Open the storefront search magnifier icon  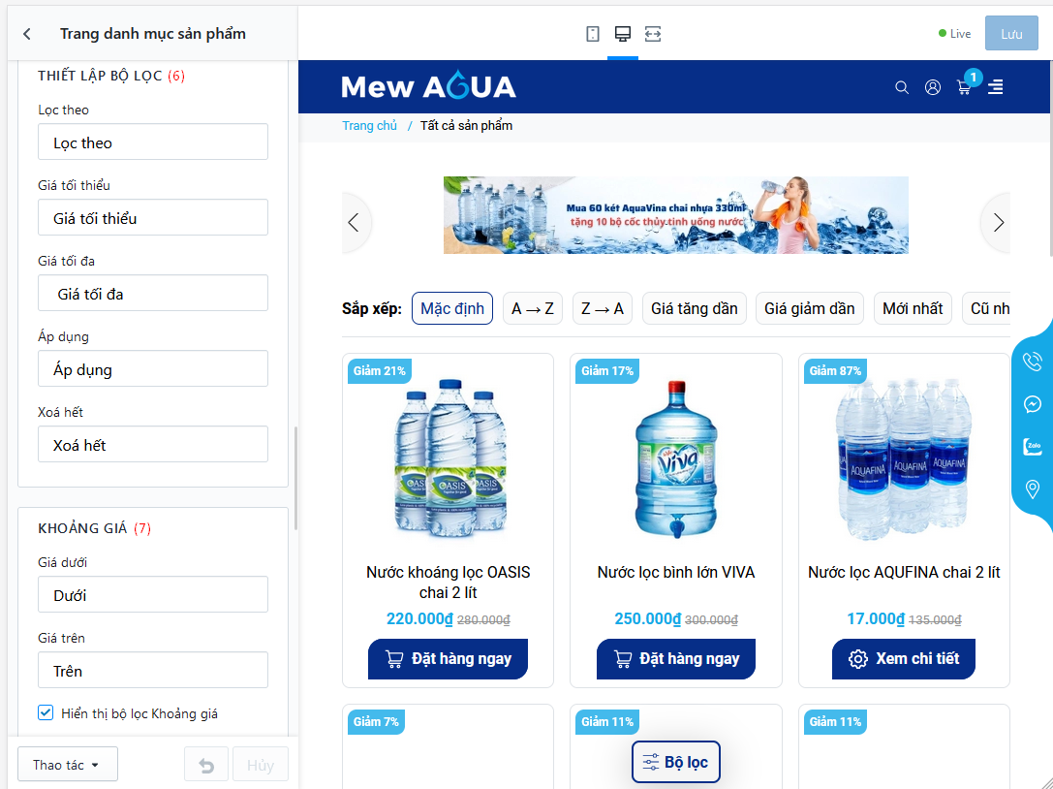point(902,87)
